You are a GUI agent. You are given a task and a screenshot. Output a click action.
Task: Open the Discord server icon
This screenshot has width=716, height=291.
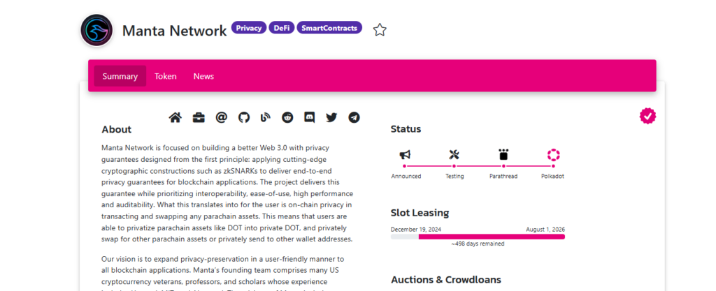(310, 117)
